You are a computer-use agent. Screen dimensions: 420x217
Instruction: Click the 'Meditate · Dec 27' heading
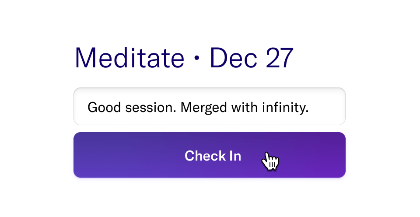click(184, 58)
